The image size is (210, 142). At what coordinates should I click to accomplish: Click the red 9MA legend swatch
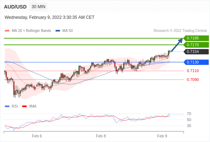pyautogui.click(x=24, y=106)
